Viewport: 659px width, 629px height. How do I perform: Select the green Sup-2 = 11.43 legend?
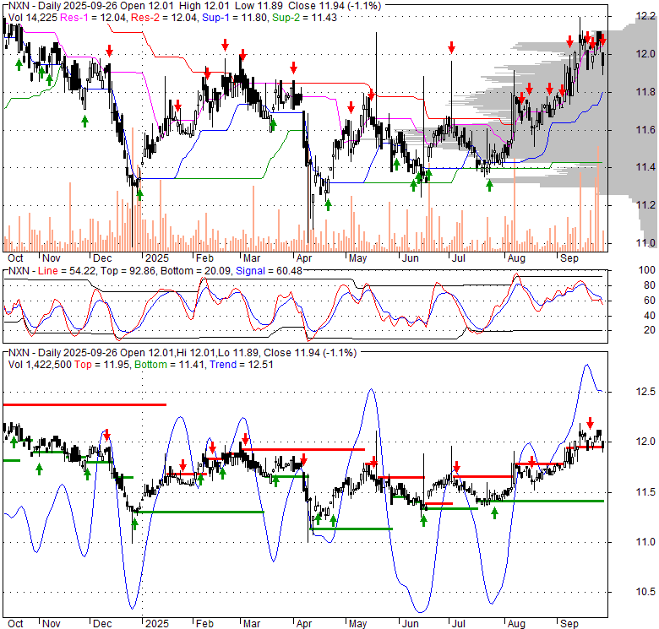[304, 18]
